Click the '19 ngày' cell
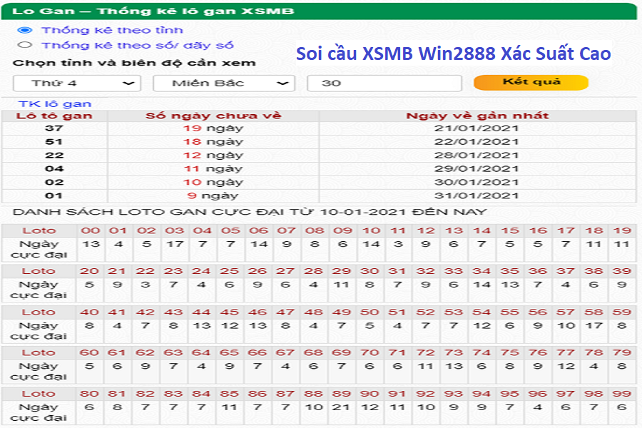The image size is (642, 428). (x=213, y=128)
